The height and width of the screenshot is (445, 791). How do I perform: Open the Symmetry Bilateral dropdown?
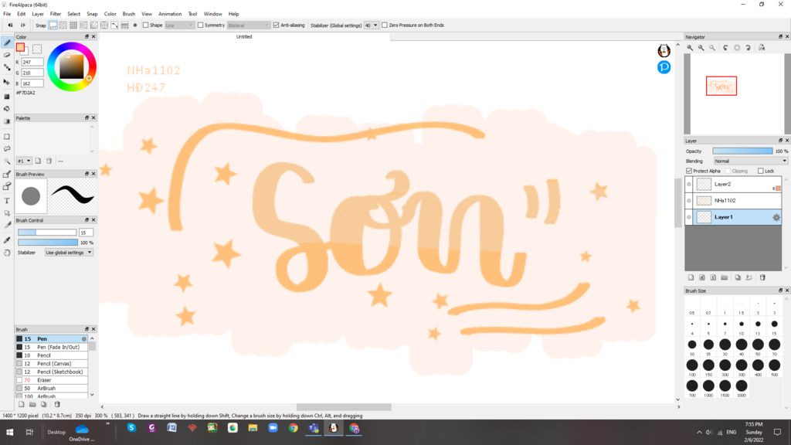click(249, 25)
